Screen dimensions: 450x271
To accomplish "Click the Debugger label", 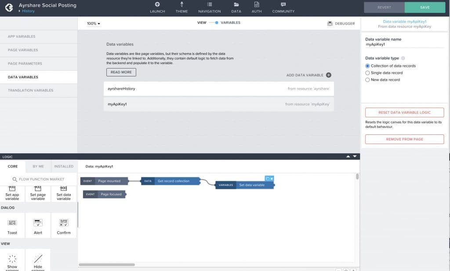I will [x=345, y=24].
